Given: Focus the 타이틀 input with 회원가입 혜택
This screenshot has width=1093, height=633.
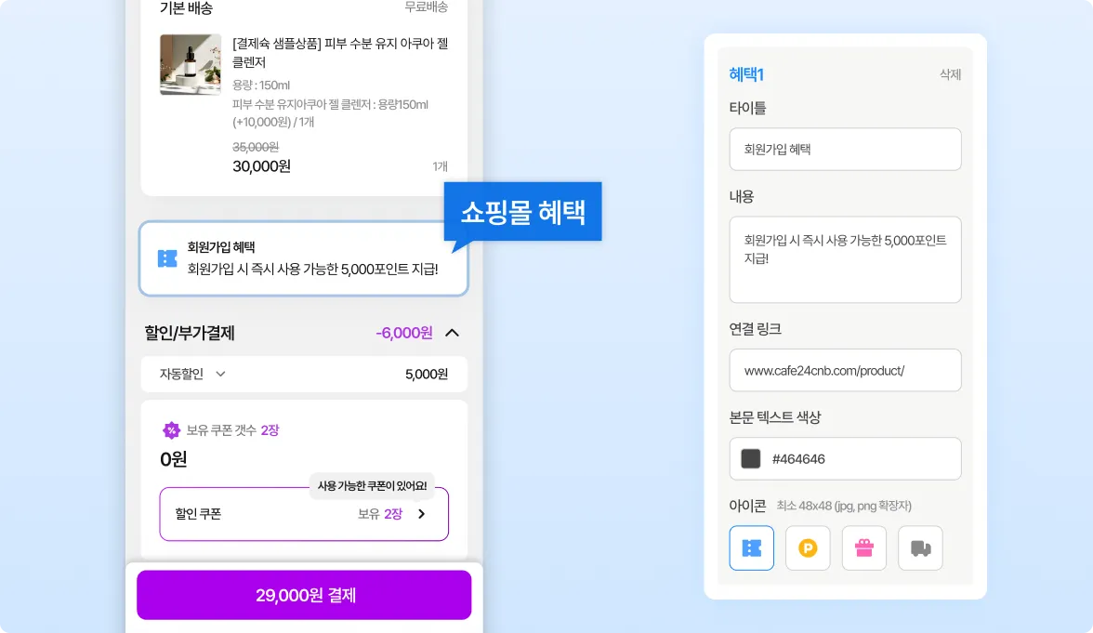Looking at the screenshot, I should click(845, 149).
